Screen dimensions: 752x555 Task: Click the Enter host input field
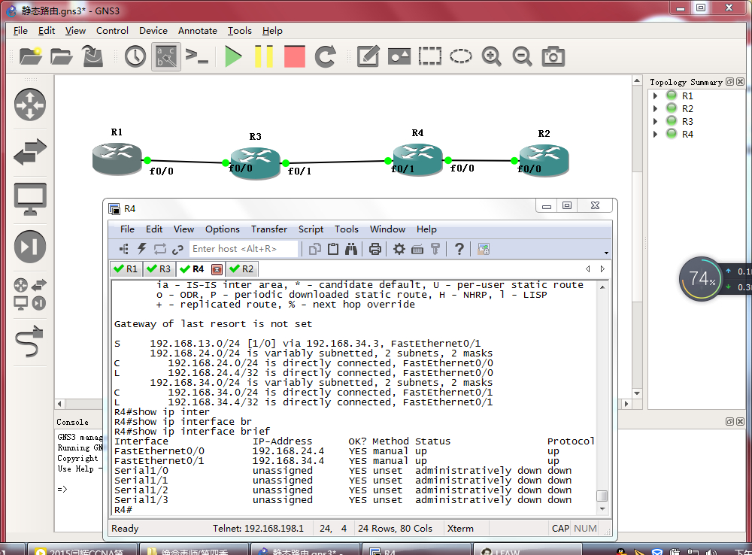pos(244,249)
